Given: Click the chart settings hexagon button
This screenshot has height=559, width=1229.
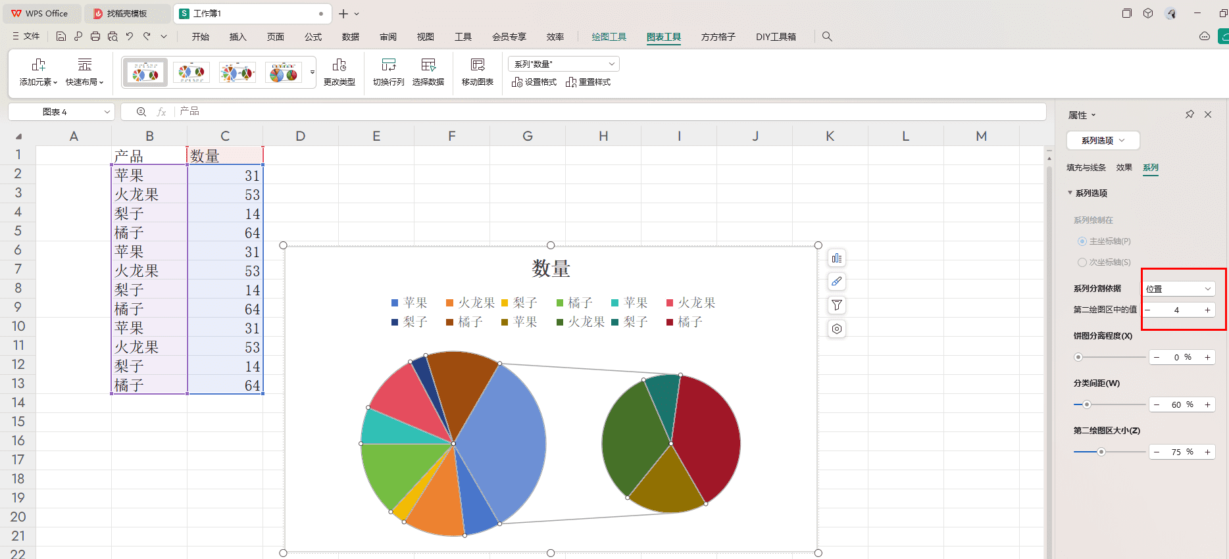Looking at the screenshot, I should pyautogui.click(x=837, y=329).
